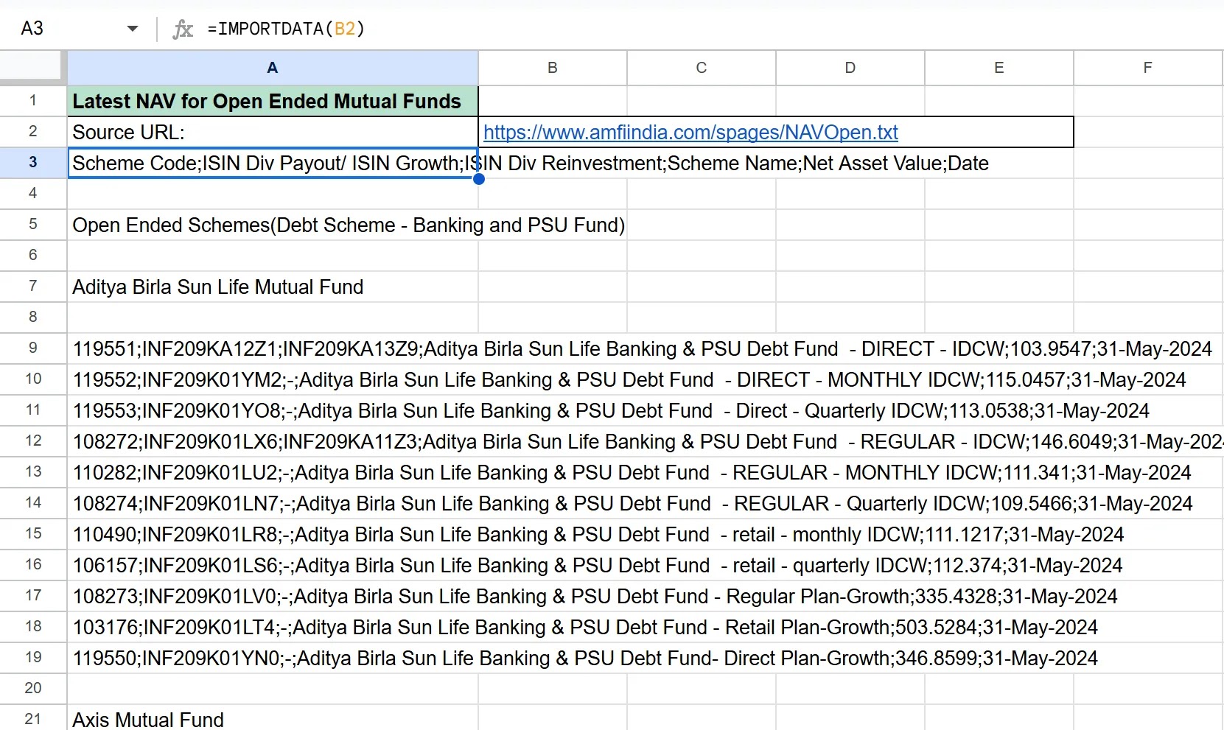Click the row starting with 108272
Viewport: 1224px width, 730px height.
coord(648,441)
